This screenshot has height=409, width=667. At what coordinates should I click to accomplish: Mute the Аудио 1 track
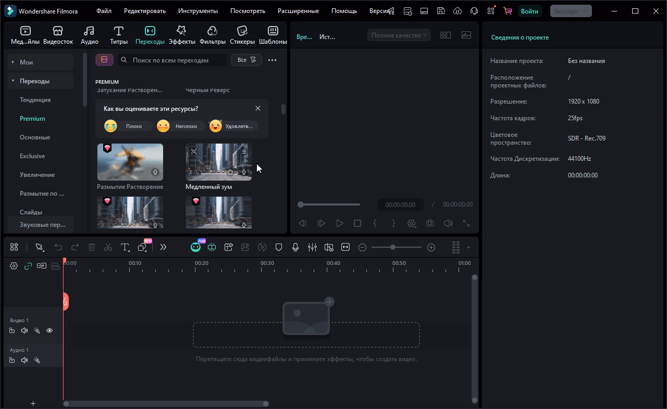tap(24, 360)
